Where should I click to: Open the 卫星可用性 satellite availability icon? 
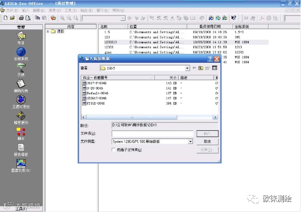21,102
